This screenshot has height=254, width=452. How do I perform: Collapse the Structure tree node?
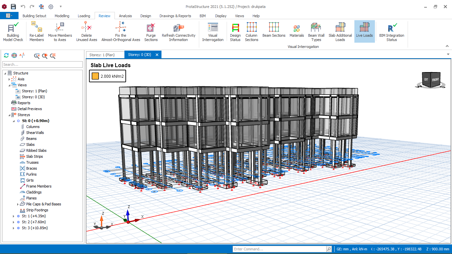[5, 73]
